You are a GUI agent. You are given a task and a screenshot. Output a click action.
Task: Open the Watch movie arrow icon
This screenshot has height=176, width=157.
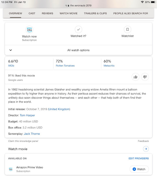(146, 149)
